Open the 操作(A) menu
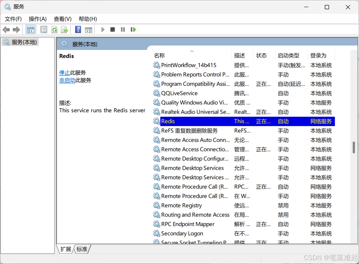The height and width of the screenshot is (264, 359). click(x=37, y=19)
